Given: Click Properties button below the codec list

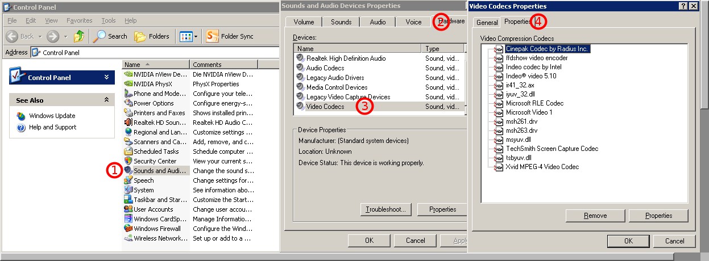Looking at the screenshot, I should 659,216.
